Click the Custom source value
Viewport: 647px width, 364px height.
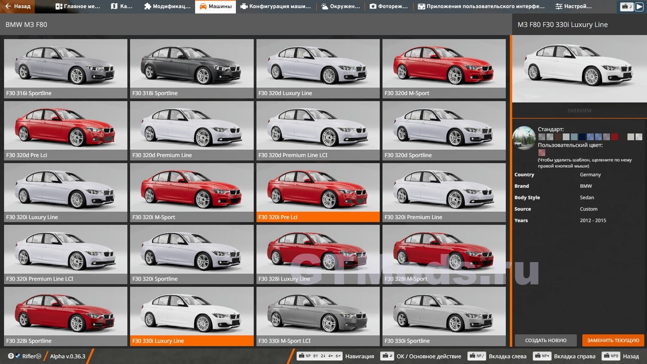[589, 209]
